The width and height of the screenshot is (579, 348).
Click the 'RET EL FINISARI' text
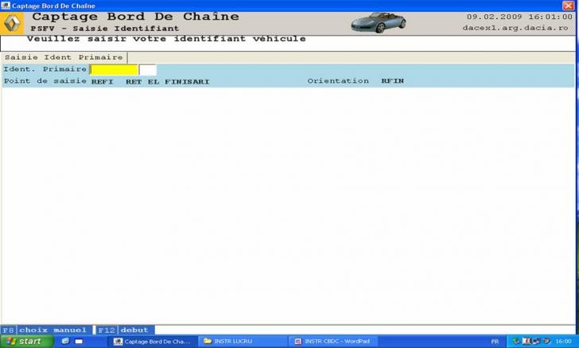pos(167,82)
